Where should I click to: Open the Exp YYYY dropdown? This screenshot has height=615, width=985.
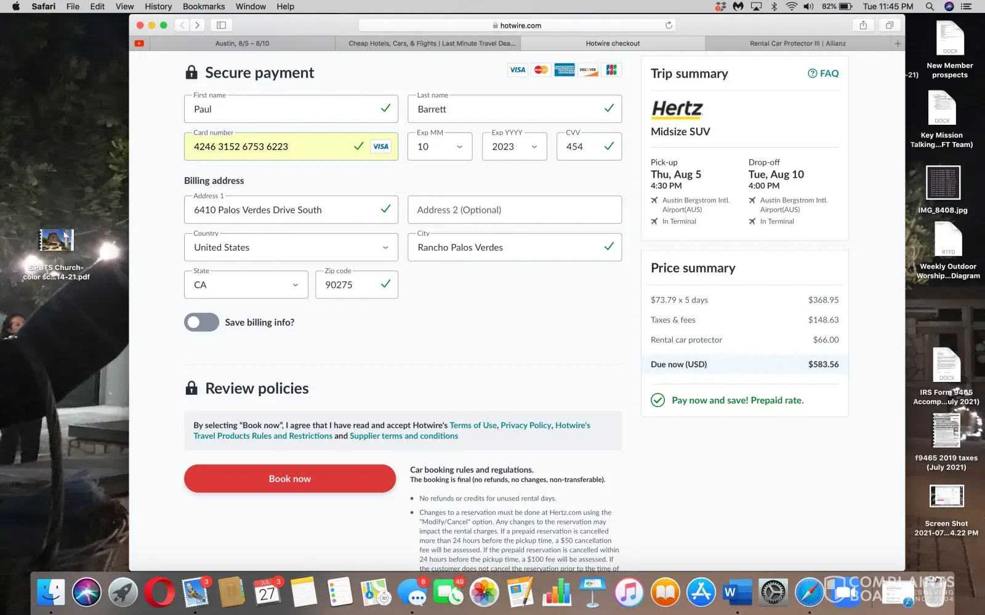click(514, 147)
